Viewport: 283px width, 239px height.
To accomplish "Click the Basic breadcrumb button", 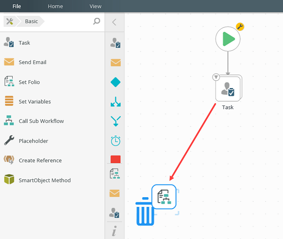I will coord(31,21).
